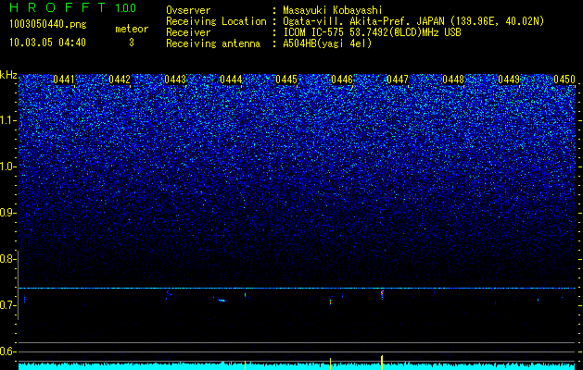
Task: Click the yellow meteor marker just after 0444
Action: pyautogui.click(x=245, y=365)
